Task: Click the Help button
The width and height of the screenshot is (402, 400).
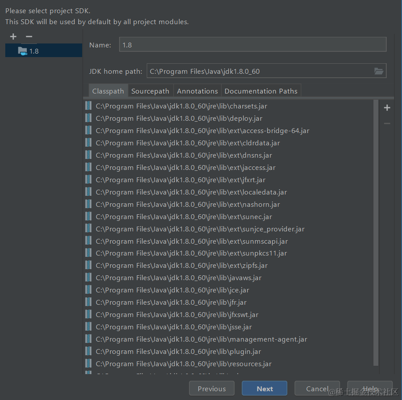Action: pyautogui.click(x=370, y=389)
